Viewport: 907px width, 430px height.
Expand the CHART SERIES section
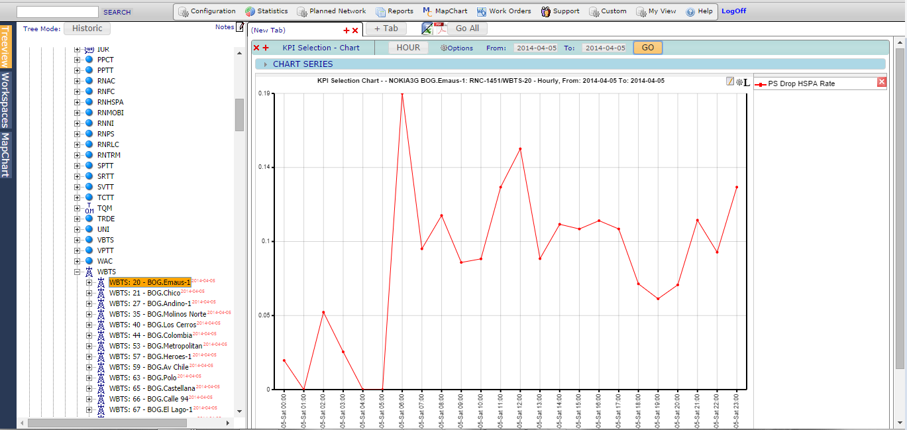[266, 64]
